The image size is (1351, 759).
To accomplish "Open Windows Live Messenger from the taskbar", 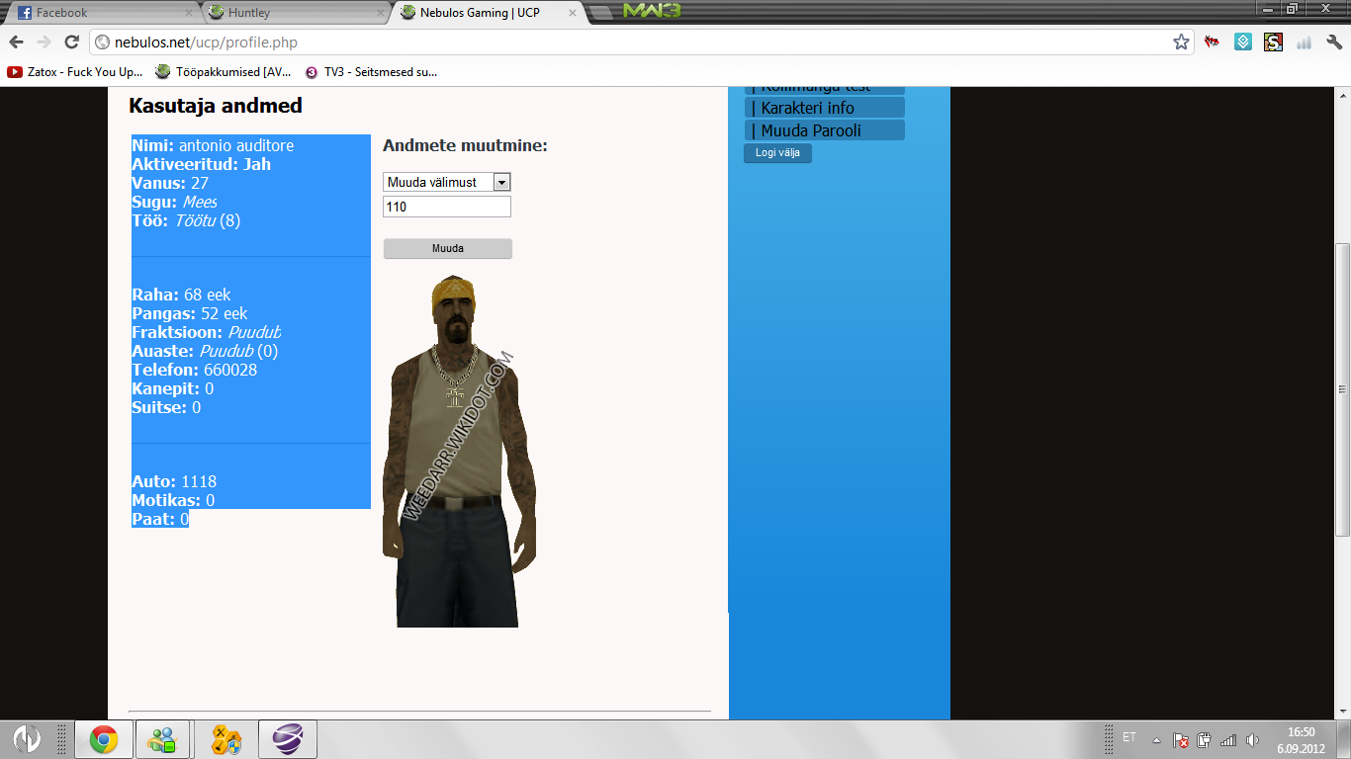I will point(162,739).
